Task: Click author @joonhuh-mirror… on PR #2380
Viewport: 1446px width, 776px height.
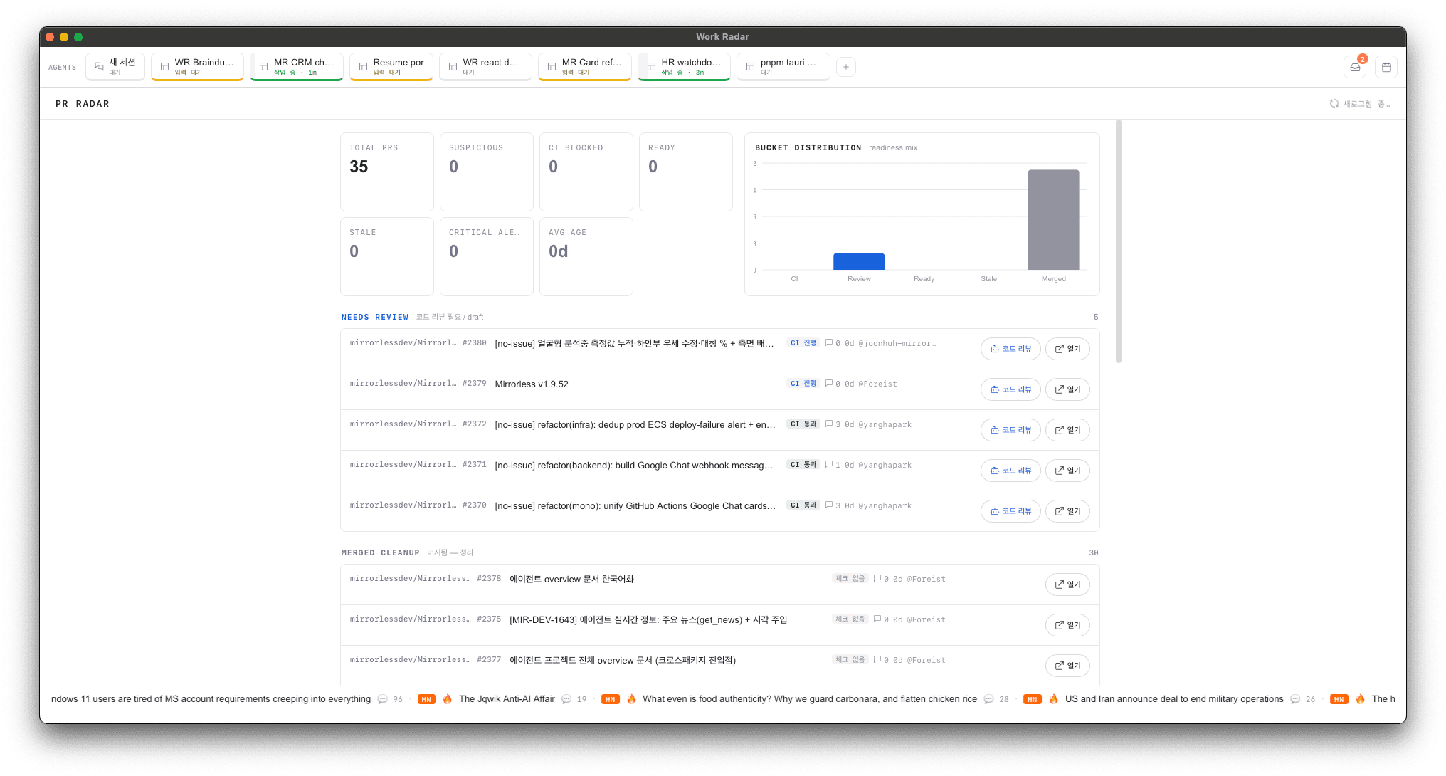Action: pos(897,344)
